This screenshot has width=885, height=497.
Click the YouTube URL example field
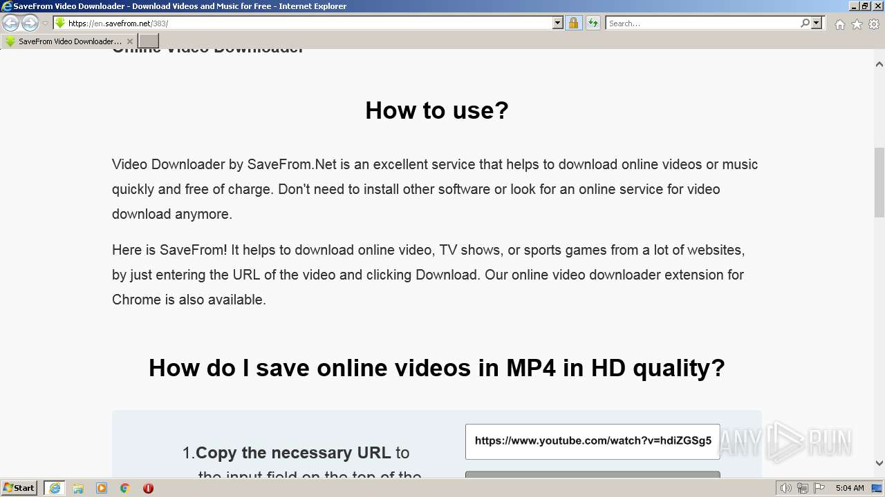coord(593,441)
